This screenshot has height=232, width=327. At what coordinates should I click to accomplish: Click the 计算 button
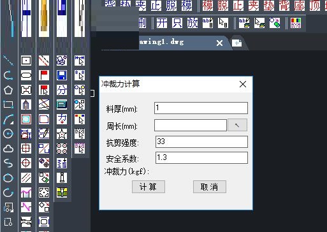[x=149, y=187]
